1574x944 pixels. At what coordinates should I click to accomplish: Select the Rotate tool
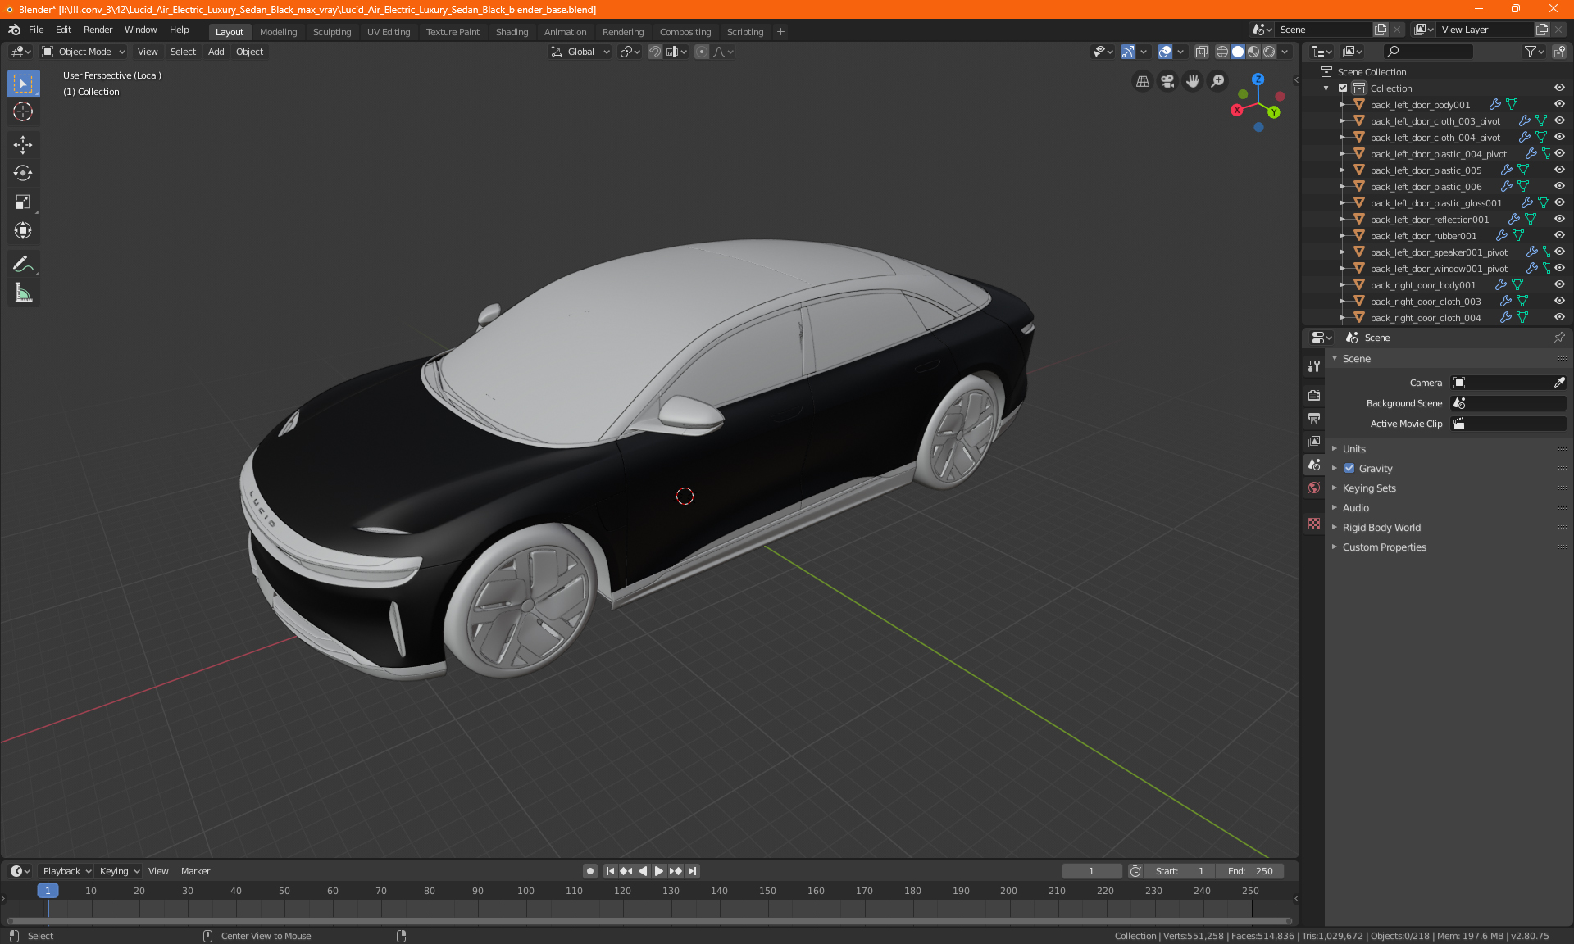pos(23,173)
